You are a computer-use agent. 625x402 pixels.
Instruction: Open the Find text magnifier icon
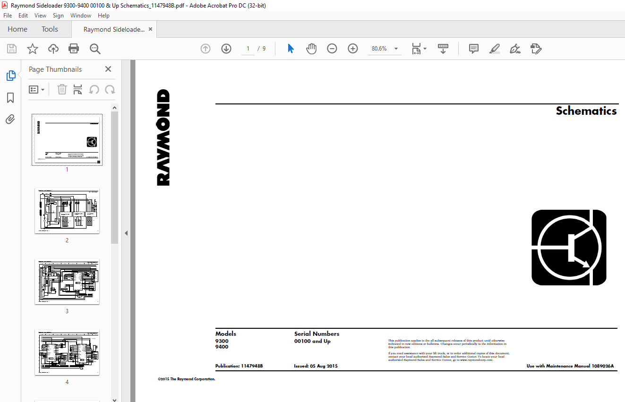point(95,49)
